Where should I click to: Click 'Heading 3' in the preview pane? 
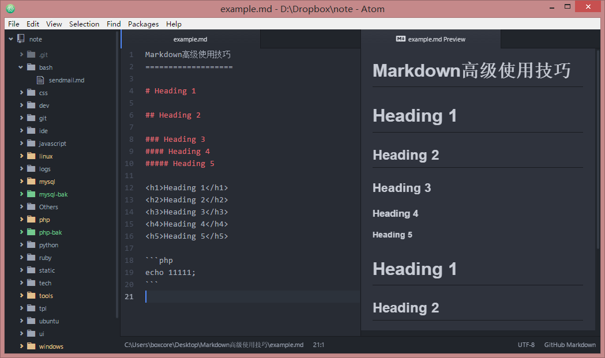tap(401, 188)
